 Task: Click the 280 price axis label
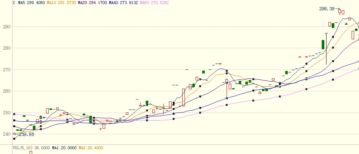coord(7,48)
